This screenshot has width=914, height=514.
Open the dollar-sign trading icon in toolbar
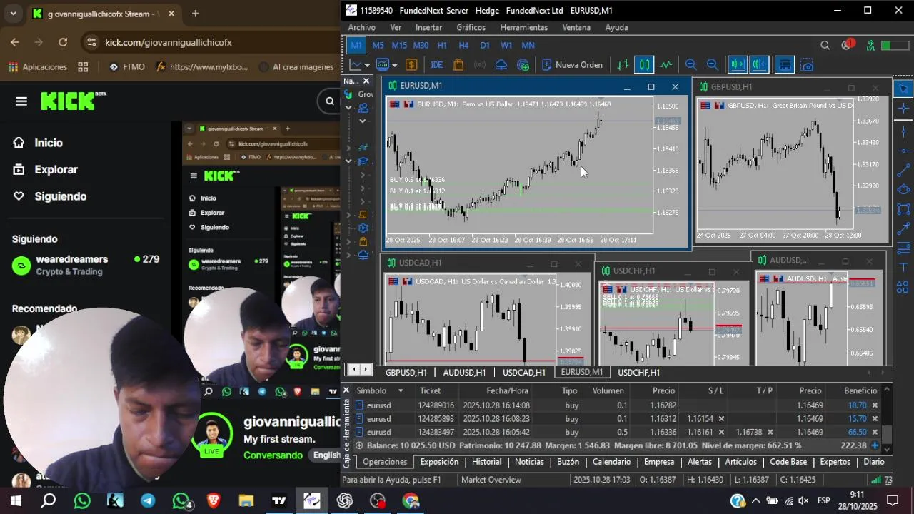[x=411, y=65]
